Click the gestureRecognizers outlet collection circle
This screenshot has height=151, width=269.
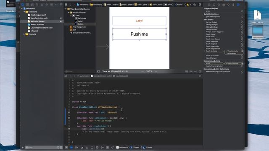pos(242,17)
